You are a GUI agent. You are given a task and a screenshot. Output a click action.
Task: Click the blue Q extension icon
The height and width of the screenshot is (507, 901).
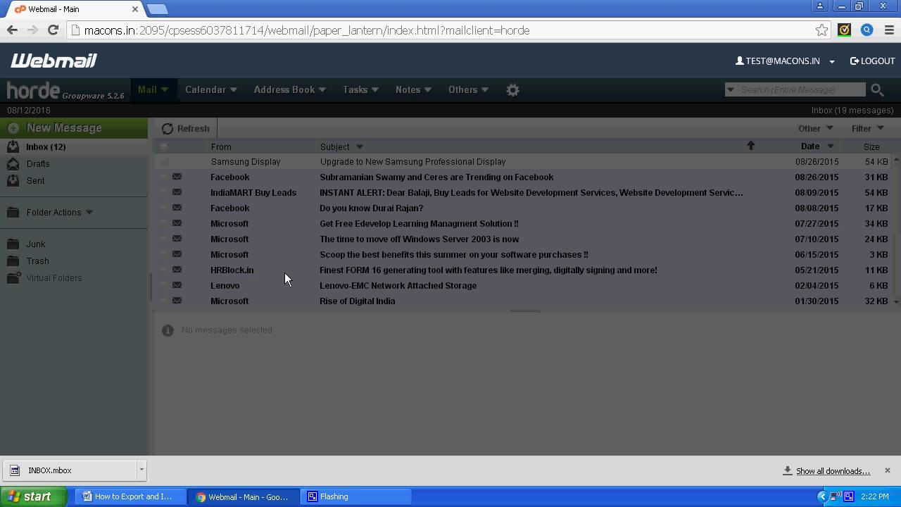coord(867,30)
